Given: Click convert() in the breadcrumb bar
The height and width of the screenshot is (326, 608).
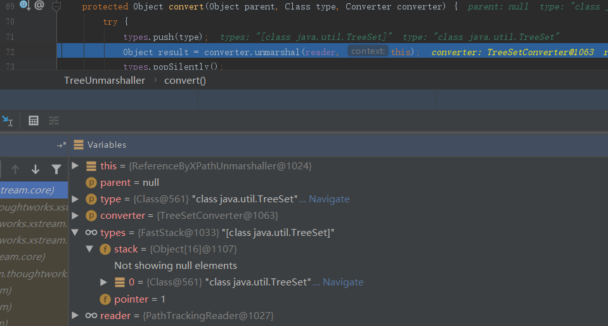Looking at the screenshot, I should coord(185,81).
